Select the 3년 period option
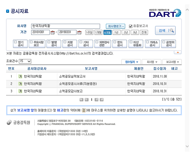 click(x=135, y=32)
